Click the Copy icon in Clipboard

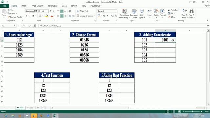9,13
